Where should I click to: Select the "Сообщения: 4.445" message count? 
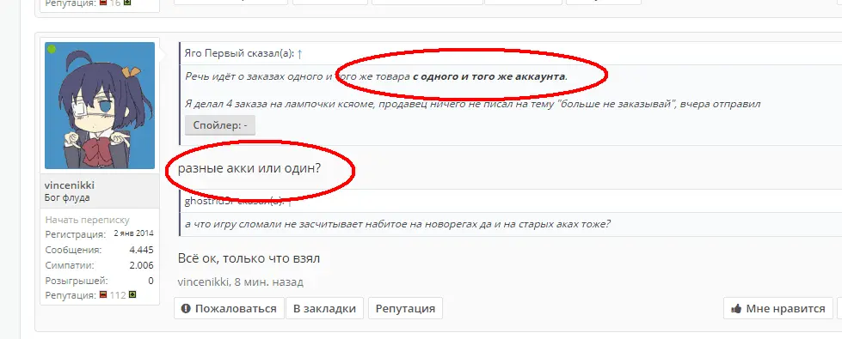pos(100,250)
